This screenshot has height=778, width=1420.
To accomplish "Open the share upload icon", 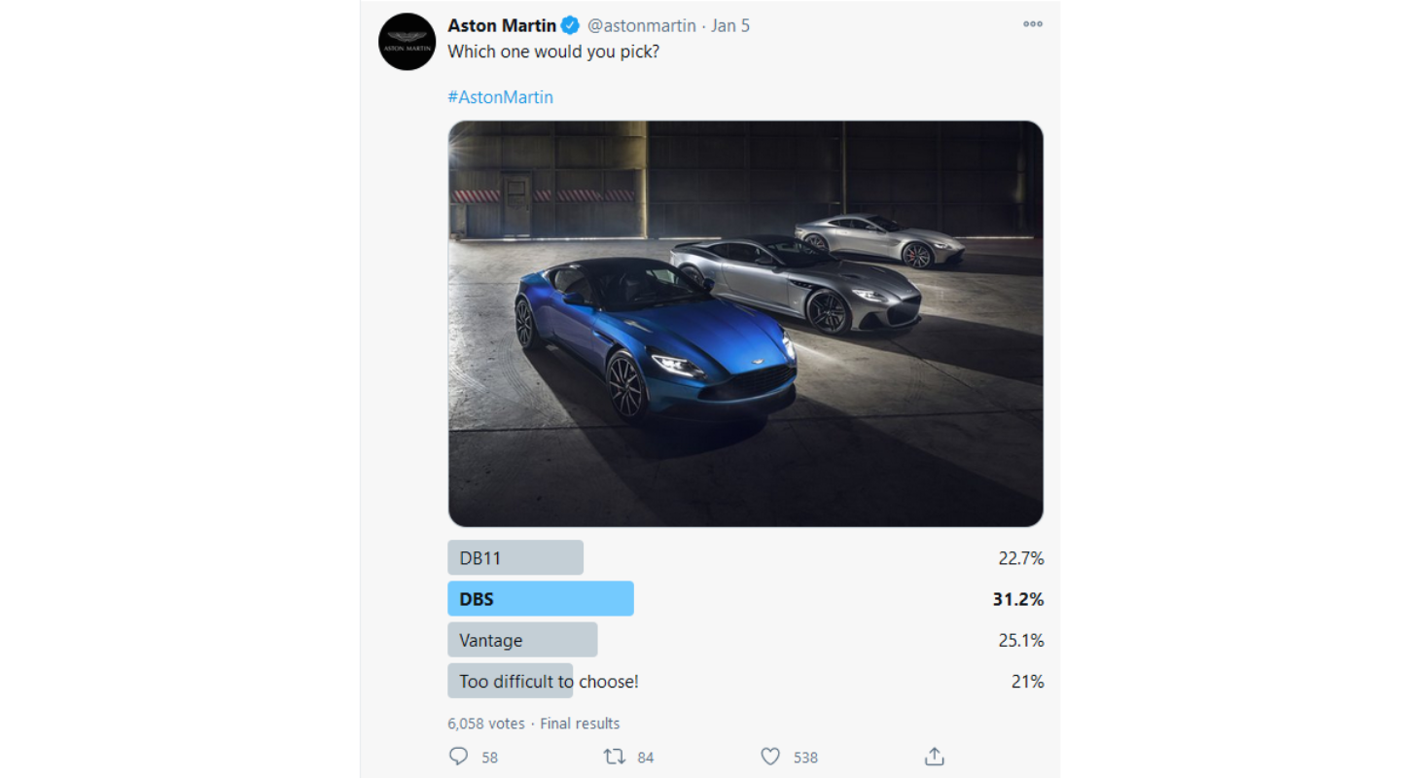I will (934, 757).
